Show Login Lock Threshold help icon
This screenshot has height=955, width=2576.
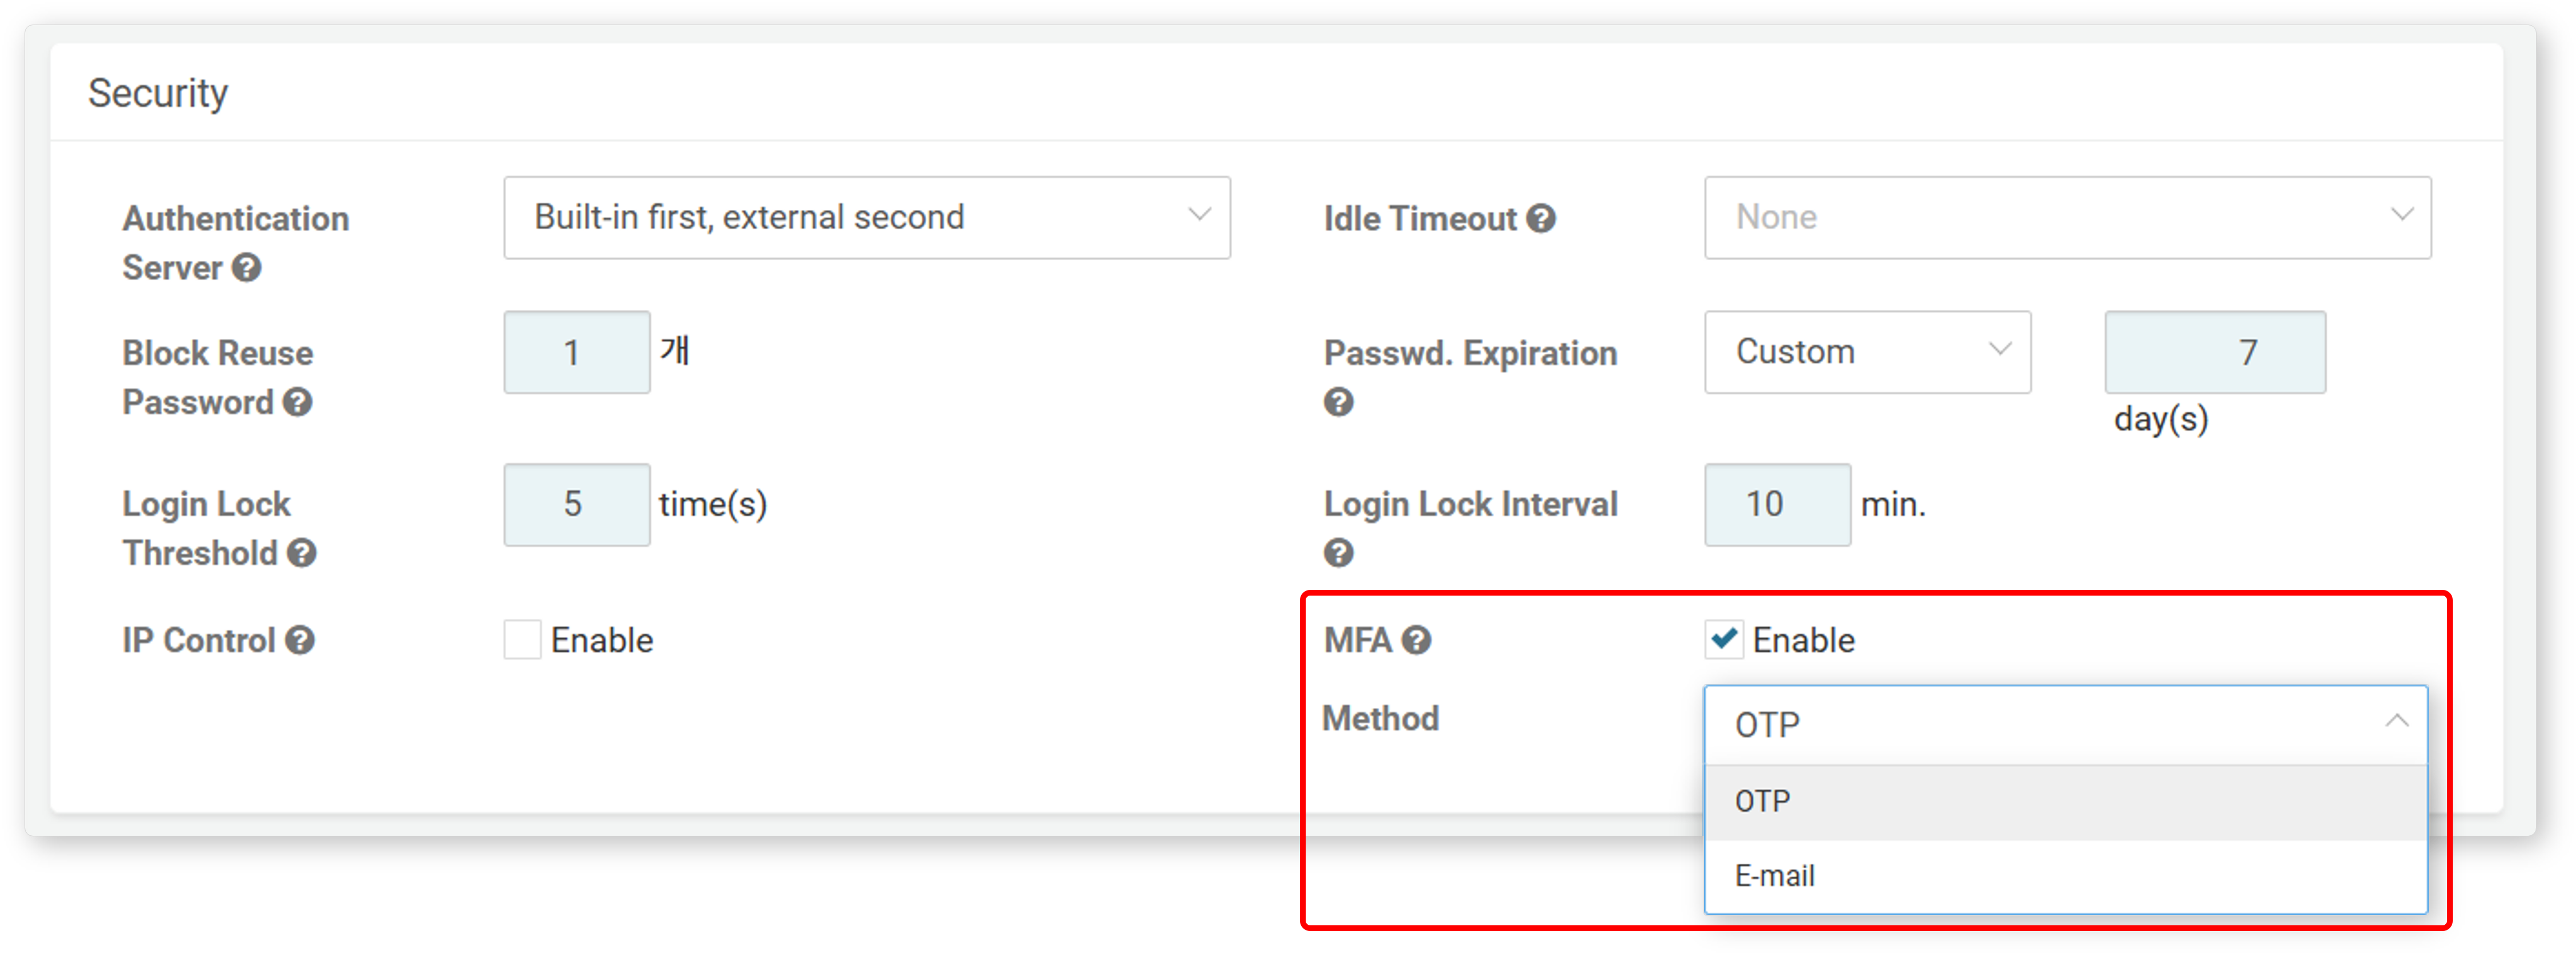point(301,553)
